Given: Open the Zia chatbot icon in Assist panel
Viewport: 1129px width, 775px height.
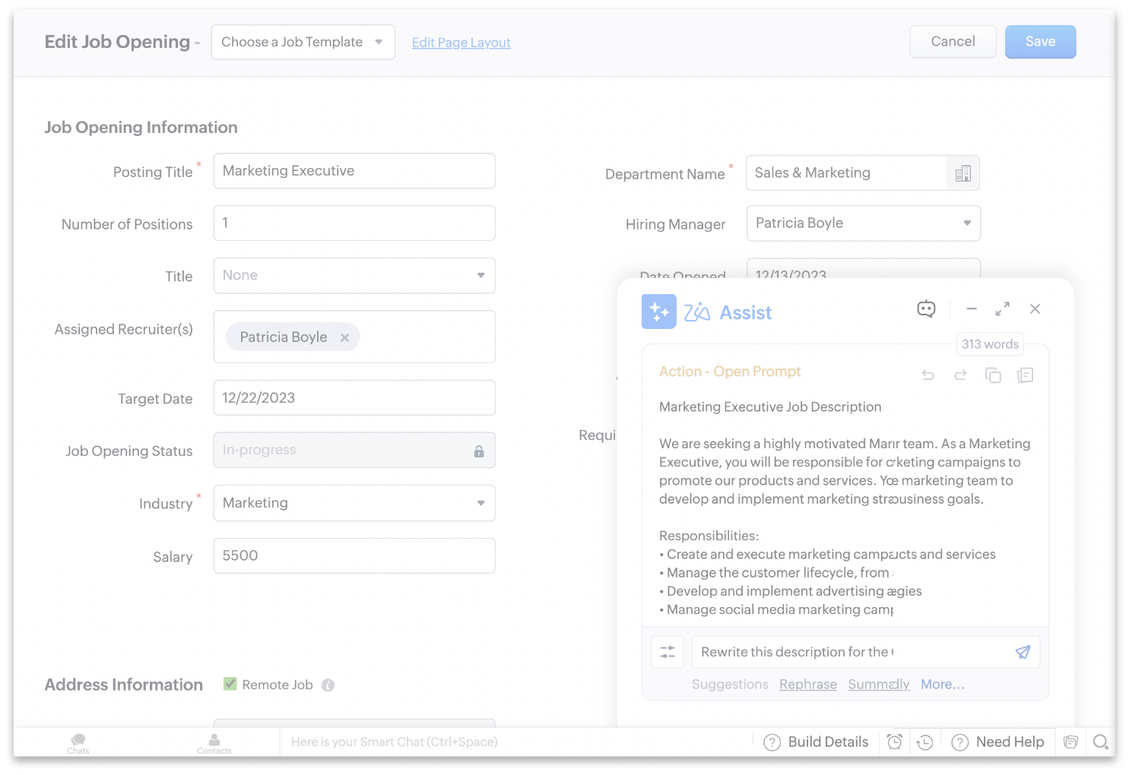Looking at the screenshot, I should (x=926, y=308).
